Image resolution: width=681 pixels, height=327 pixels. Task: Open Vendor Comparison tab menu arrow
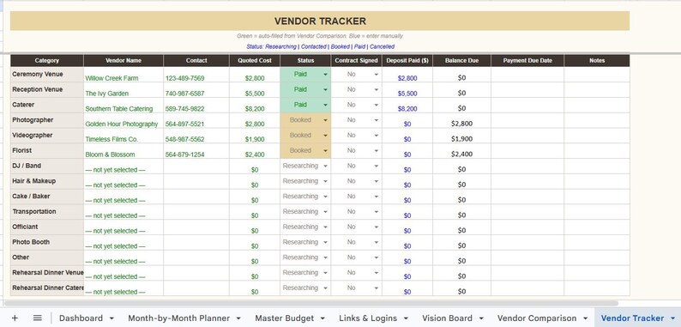click(586, 318)
